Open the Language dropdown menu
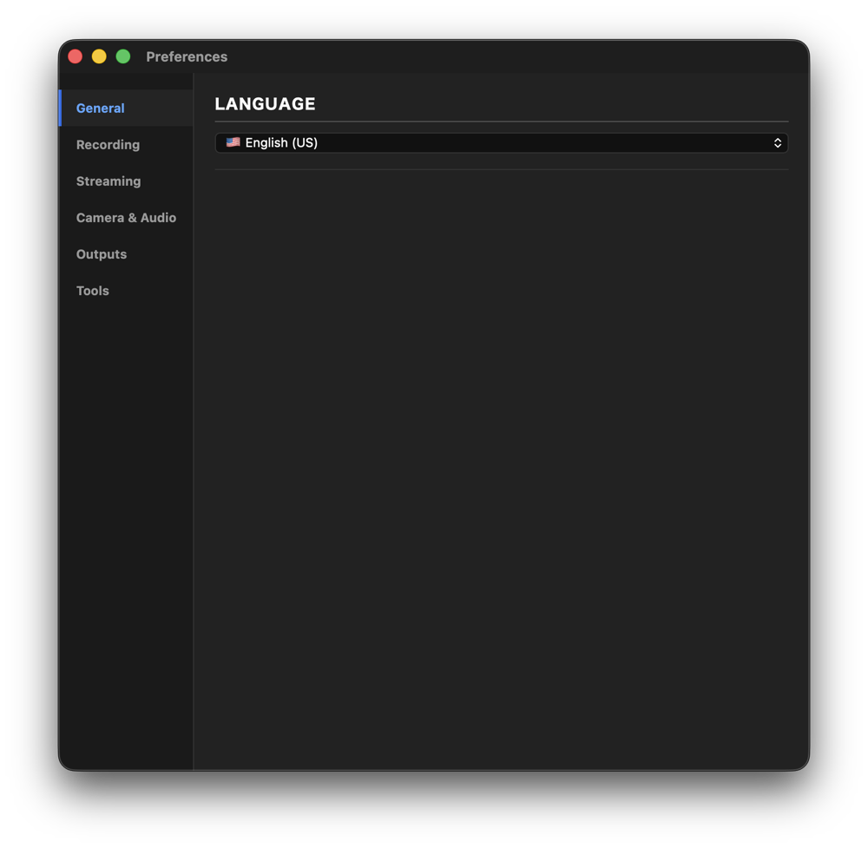 502,143
